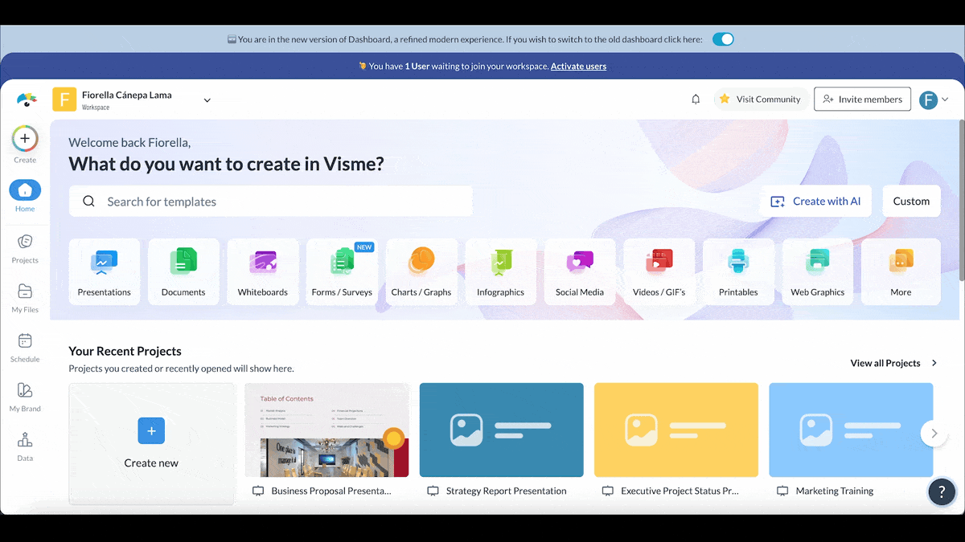
Task: Open the help question mark button
Action: tap(942, 491)
